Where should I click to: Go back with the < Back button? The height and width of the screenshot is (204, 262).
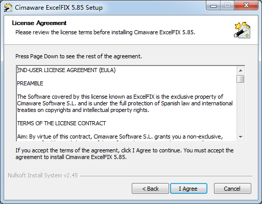point(150,189)
